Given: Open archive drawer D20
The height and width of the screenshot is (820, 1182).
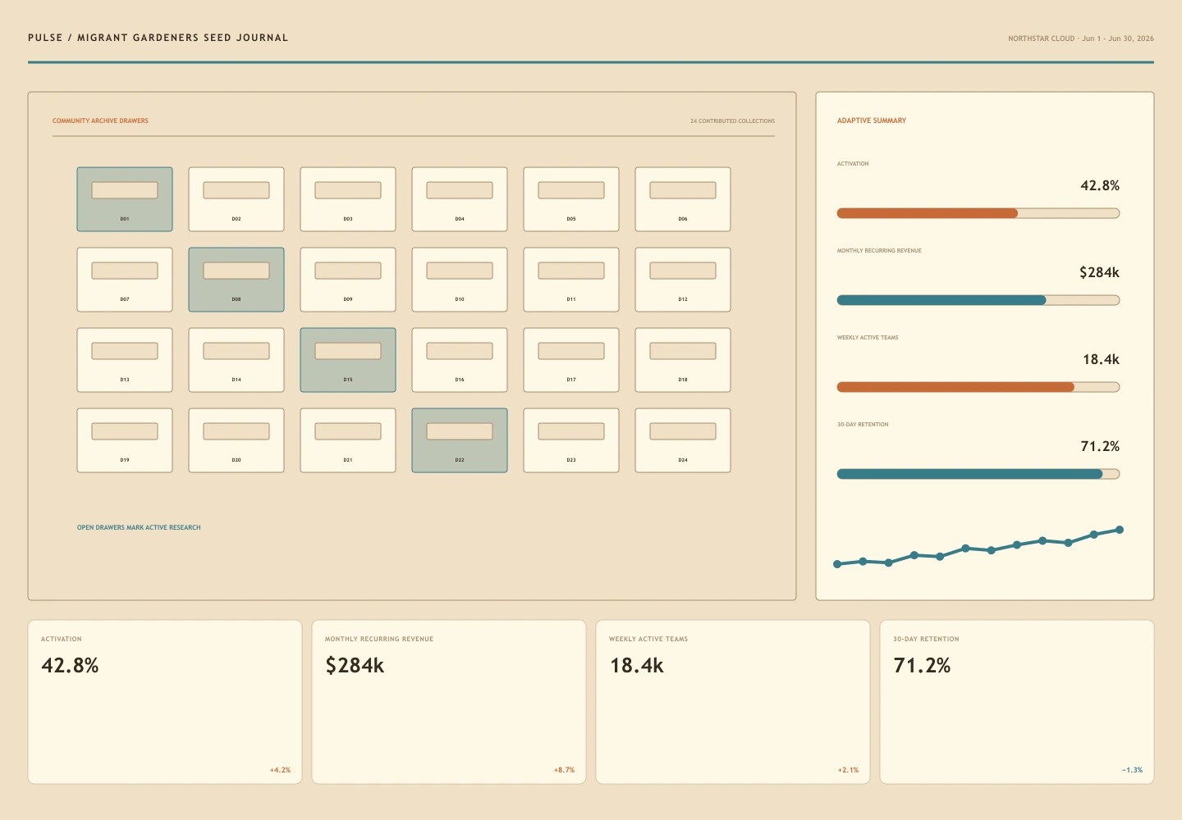Looking at the screenshot, I should (x=236, y=440).
